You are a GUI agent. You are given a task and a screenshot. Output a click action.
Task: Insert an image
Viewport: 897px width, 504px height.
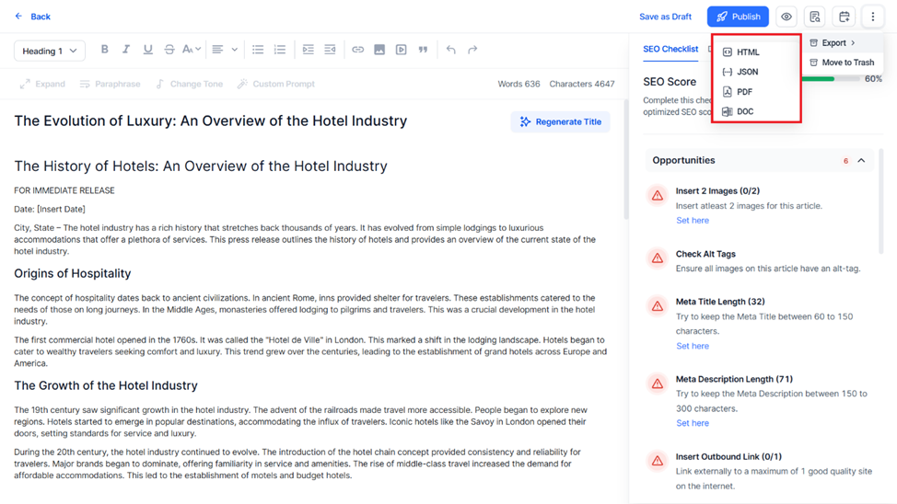(379, 50)
